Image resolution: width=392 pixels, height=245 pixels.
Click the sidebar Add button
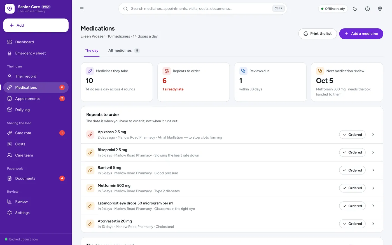coord(36,25)
